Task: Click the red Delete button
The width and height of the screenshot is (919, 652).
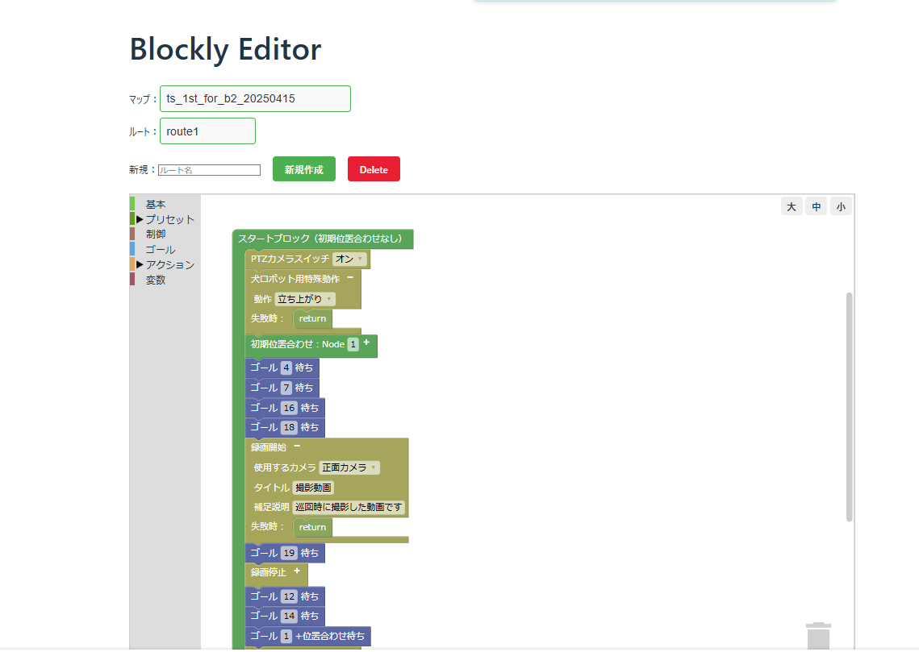Action: tap(374, 169)
